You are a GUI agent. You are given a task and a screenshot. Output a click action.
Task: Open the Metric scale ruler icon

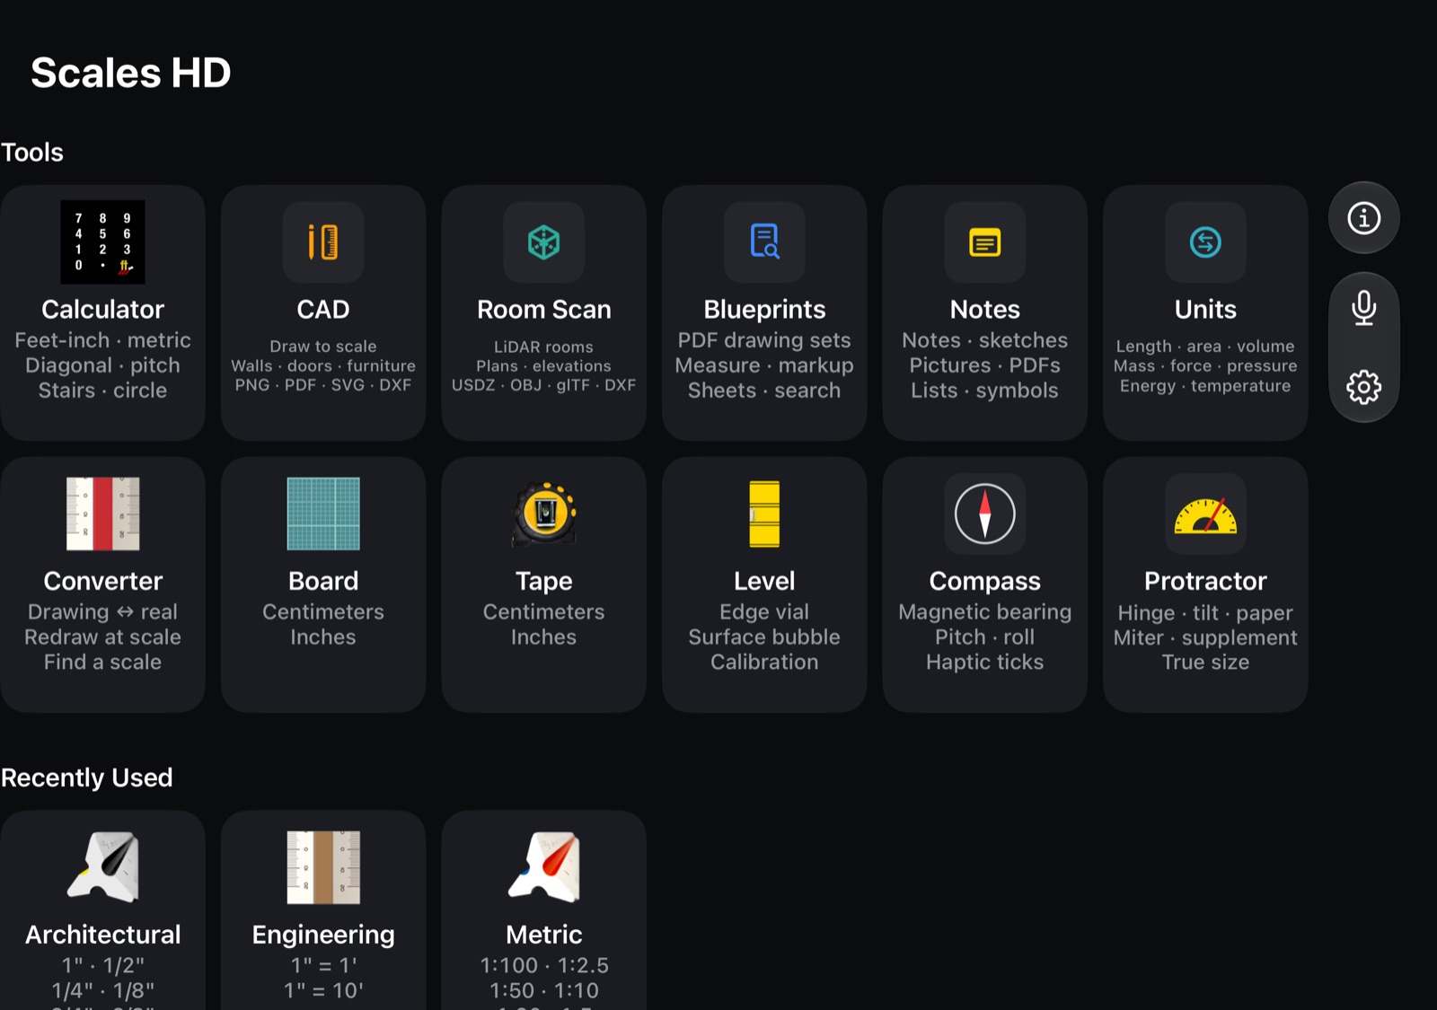tap(543, 867)
